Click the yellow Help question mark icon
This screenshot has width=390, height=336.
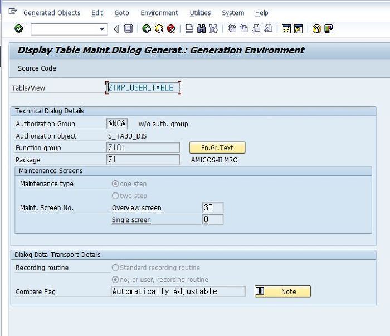coord(316,29)
